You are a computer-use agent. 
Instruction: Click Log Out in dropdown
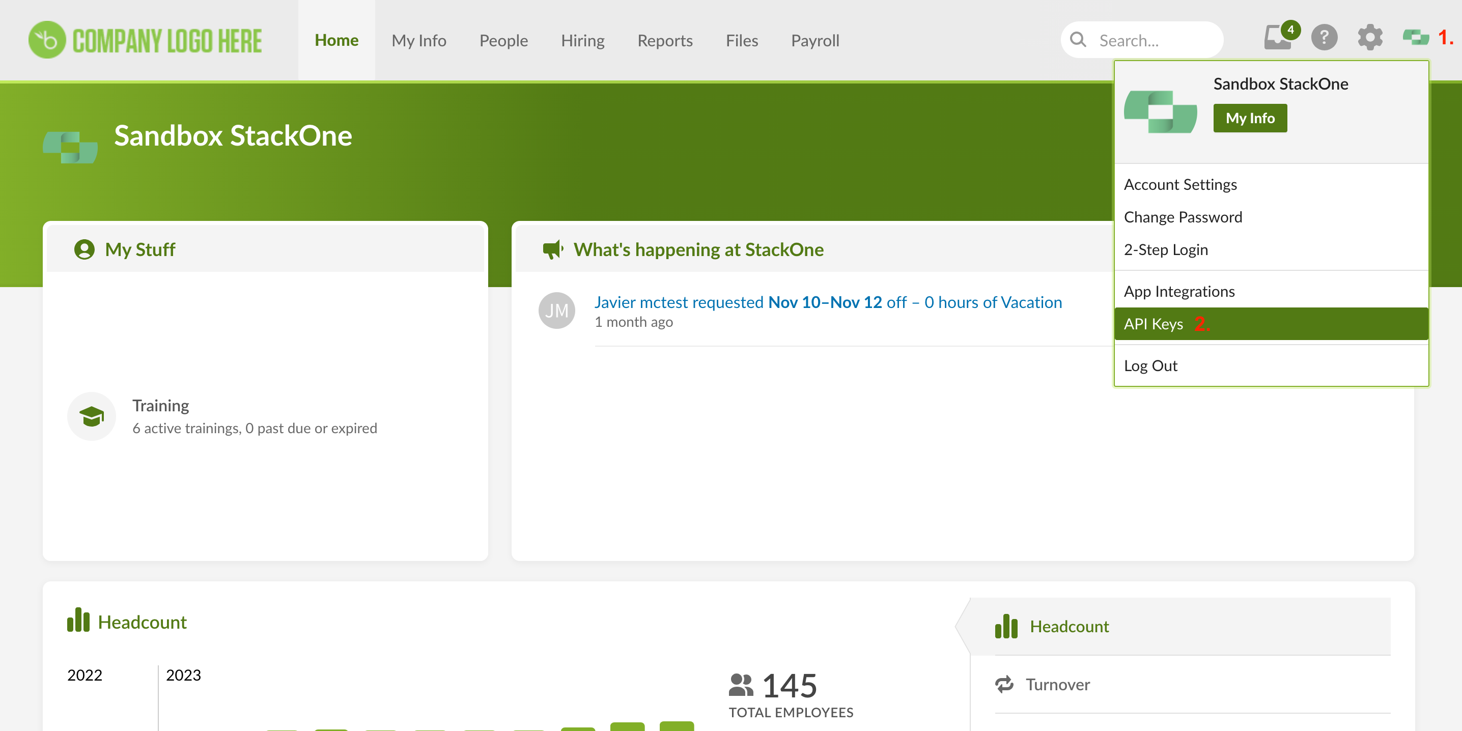[1150, 366]
